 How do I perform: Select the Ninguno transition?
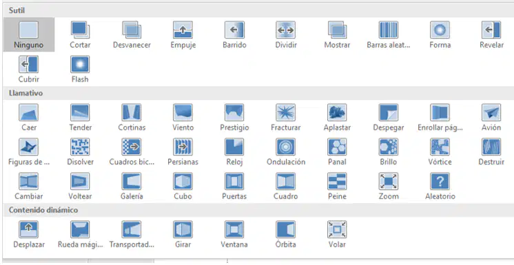(29, 34)
